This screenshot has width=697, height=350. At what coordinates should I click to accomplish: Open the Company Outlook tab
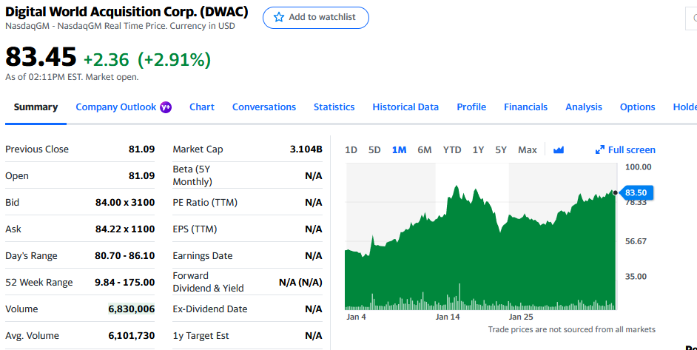pyautogui.click(x=116, y=107)
